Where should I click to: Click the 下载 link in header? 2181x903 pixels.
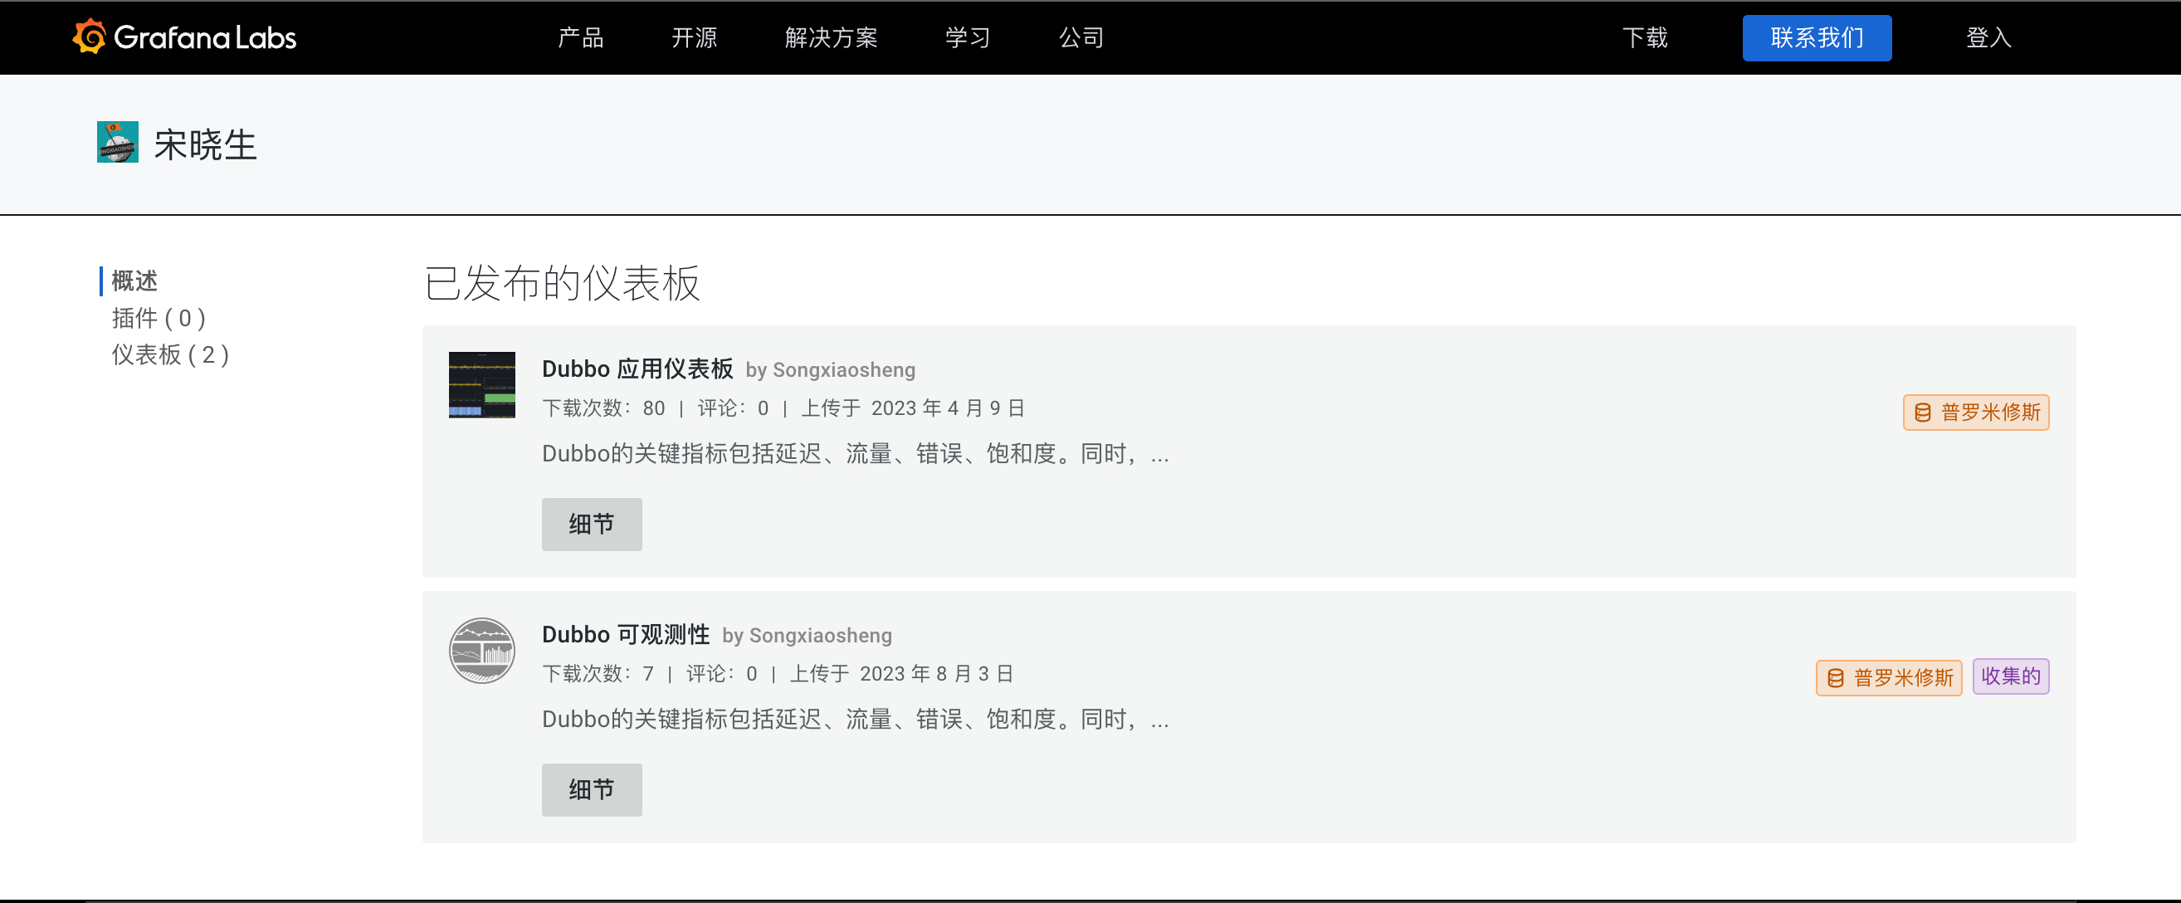tap(1645, 38)
